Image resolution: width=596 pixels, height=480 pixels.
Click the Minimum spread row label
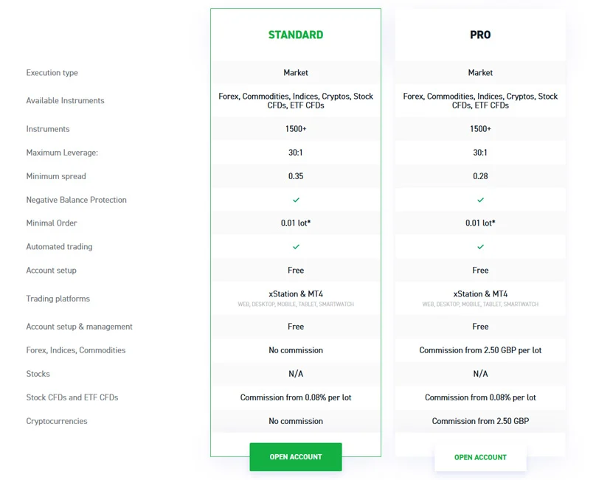(56, 176)
